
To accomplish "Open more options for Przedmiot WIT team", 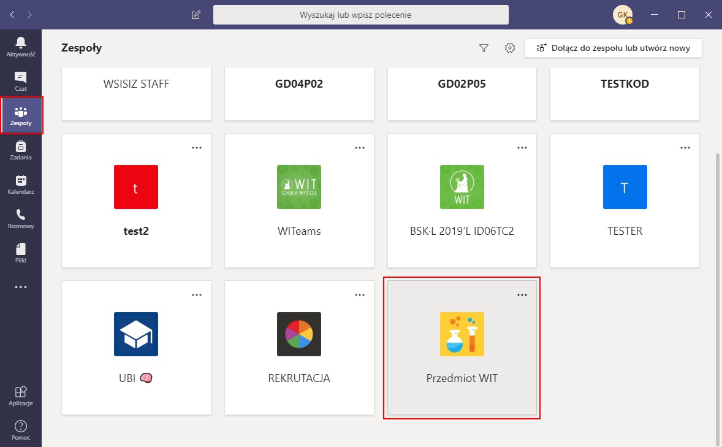I will [522, 295].
